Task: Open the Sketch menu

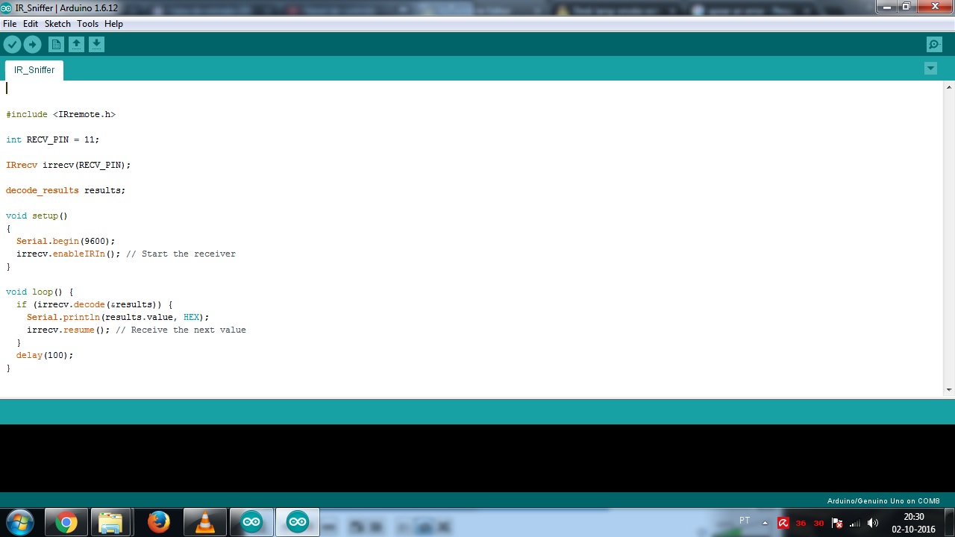Action: 57,24
